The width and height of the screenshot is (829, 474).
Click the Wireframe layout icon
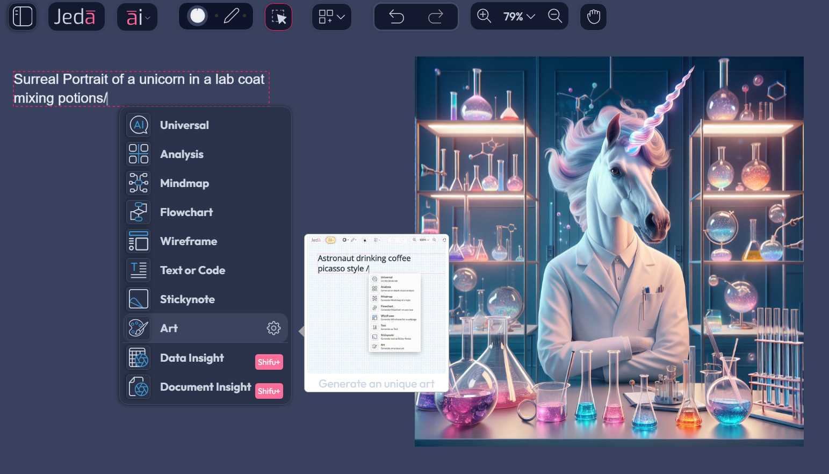139,241
